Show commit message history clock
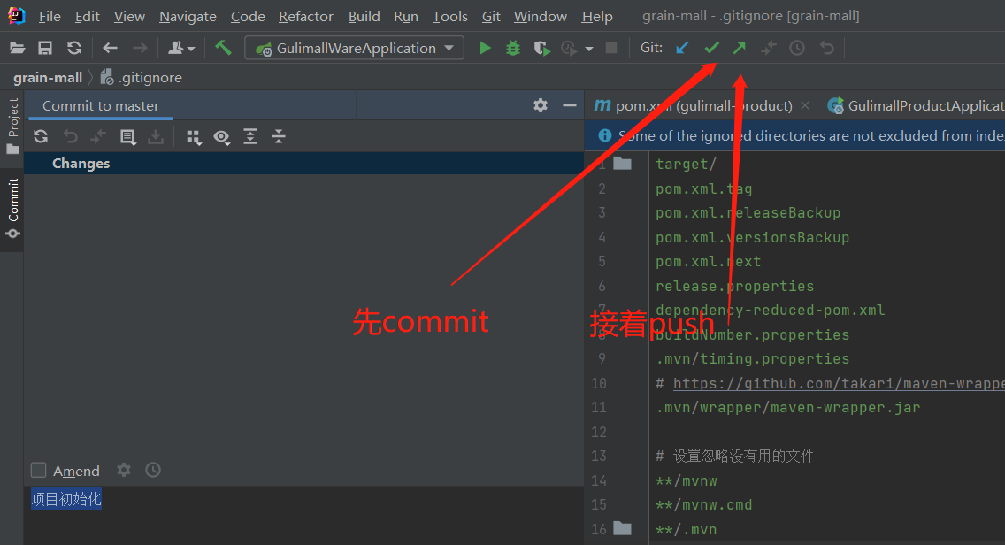The height and width of the screenshot is (545, 1005). click(152, 470)
